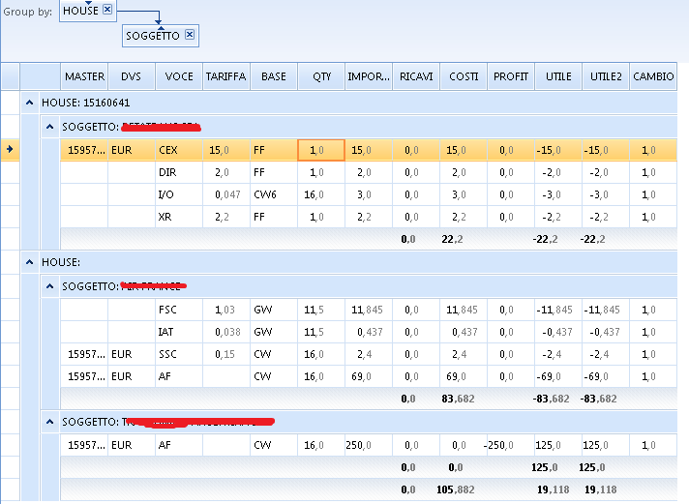Click the -2,4 utile cell in SSC row
This screenshot has height=504, width=689.
[558, 354]
